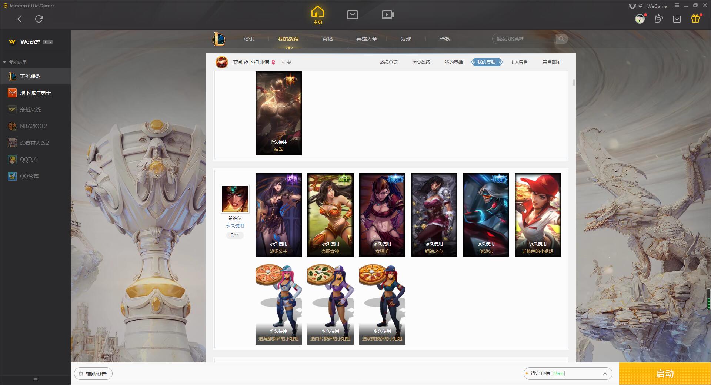Click the 掌上WeGame link
711x385 pixels.
pyautogui.click(x=648, y=6)
